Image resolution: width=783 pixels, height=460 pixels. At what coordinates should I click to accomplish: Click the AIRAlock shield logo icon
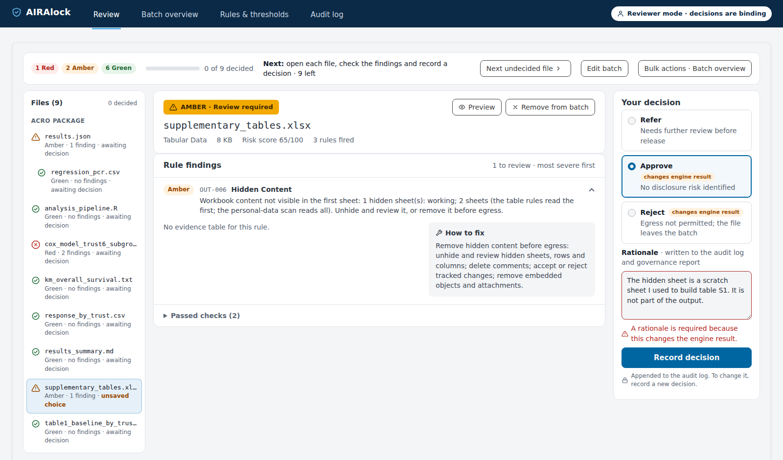(17, 12)
